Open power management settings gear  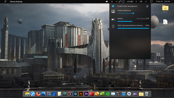point(147,6)
